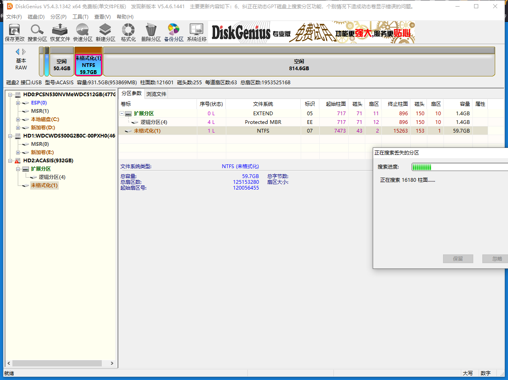Expand the ESP(0) tree node
Image resolution: width=508 pixels, height=380 pixels.
[x=18, y=103]
